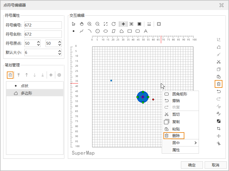Add a new stroke with plus icon
The image size is (229, 171).
pyautogui.click(x=51, y=75)
